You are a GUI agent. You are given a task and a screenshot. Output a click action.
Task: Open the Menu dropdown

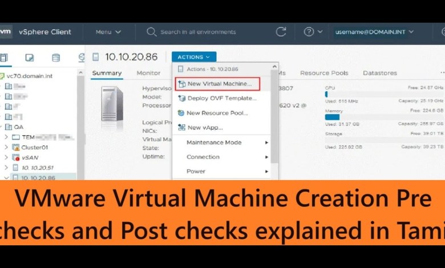[x=108, y=32]
